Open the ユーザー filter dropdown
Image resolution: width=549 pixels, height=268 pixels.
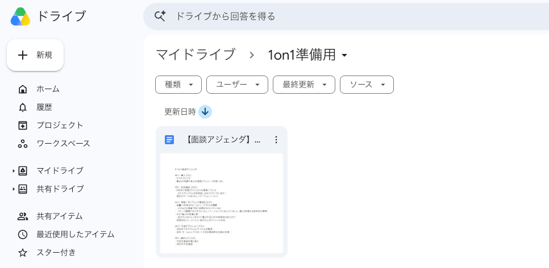(x=237, y=85)
